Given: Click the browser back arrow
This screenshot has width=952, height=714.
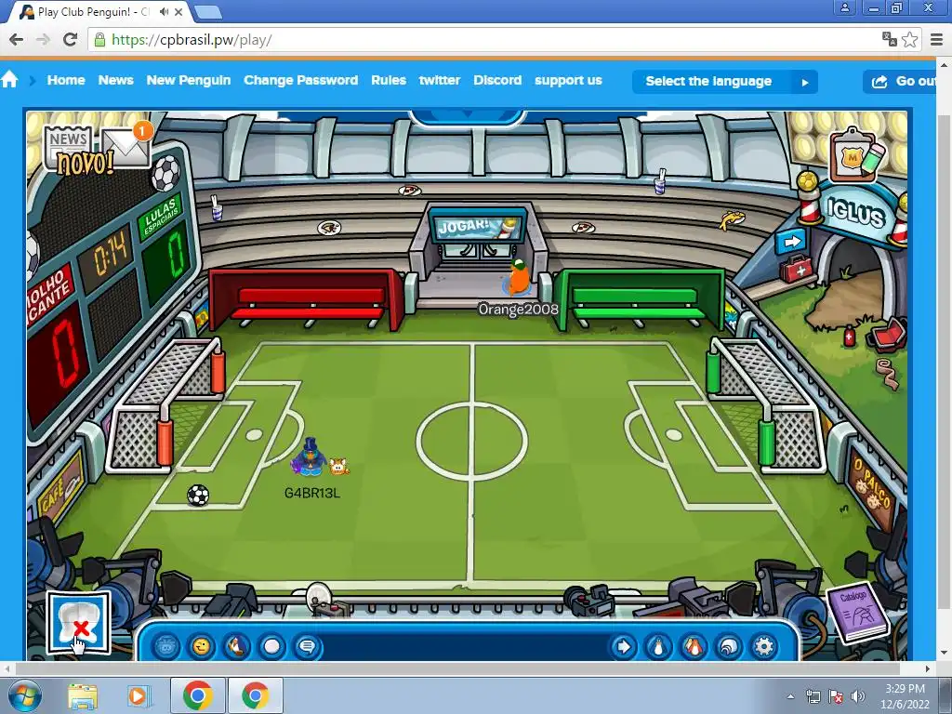Looking at the screenshot, I should pos(17,40).
